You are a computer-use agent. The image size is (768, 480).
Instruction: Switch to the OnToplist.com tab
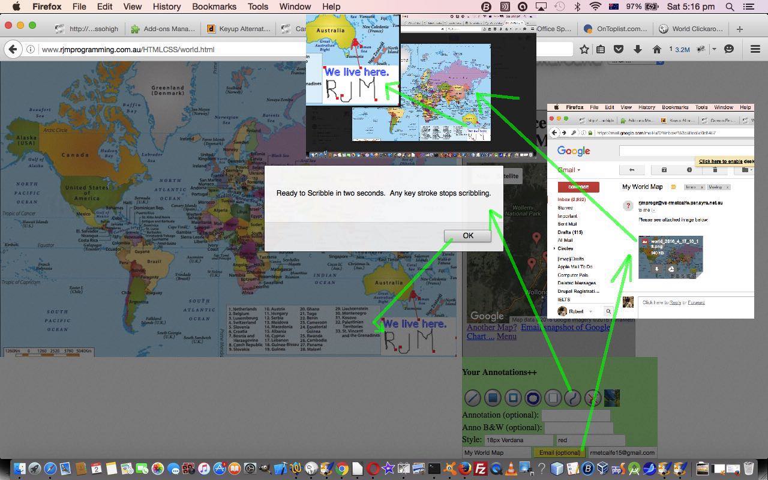(616, 28)
